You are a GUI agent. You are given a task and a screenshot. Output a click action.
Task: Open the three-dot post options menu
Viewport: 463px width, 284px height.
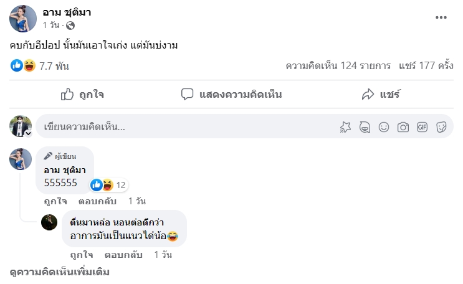coord(441,17)
